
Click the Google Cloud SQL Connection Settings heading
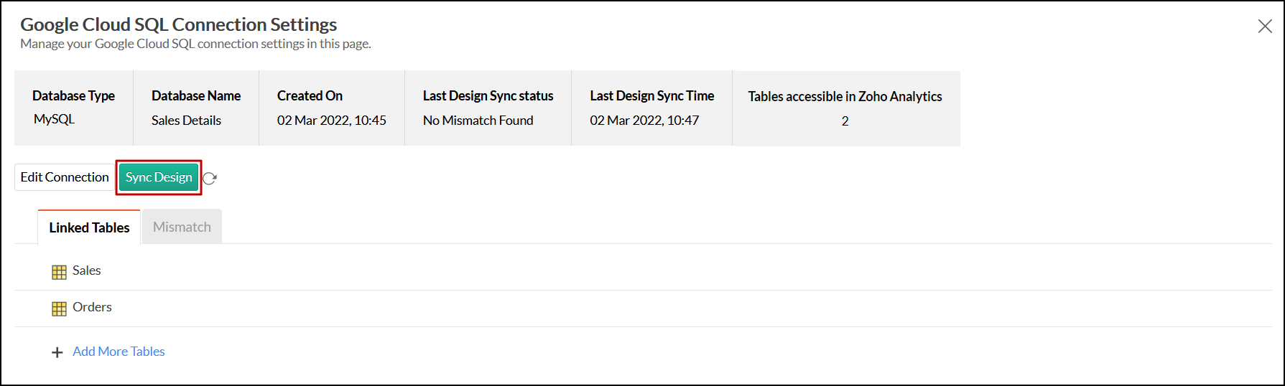point(178,24)
